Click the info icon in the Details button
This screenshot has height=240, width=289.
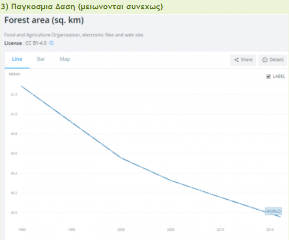(265, 60)
